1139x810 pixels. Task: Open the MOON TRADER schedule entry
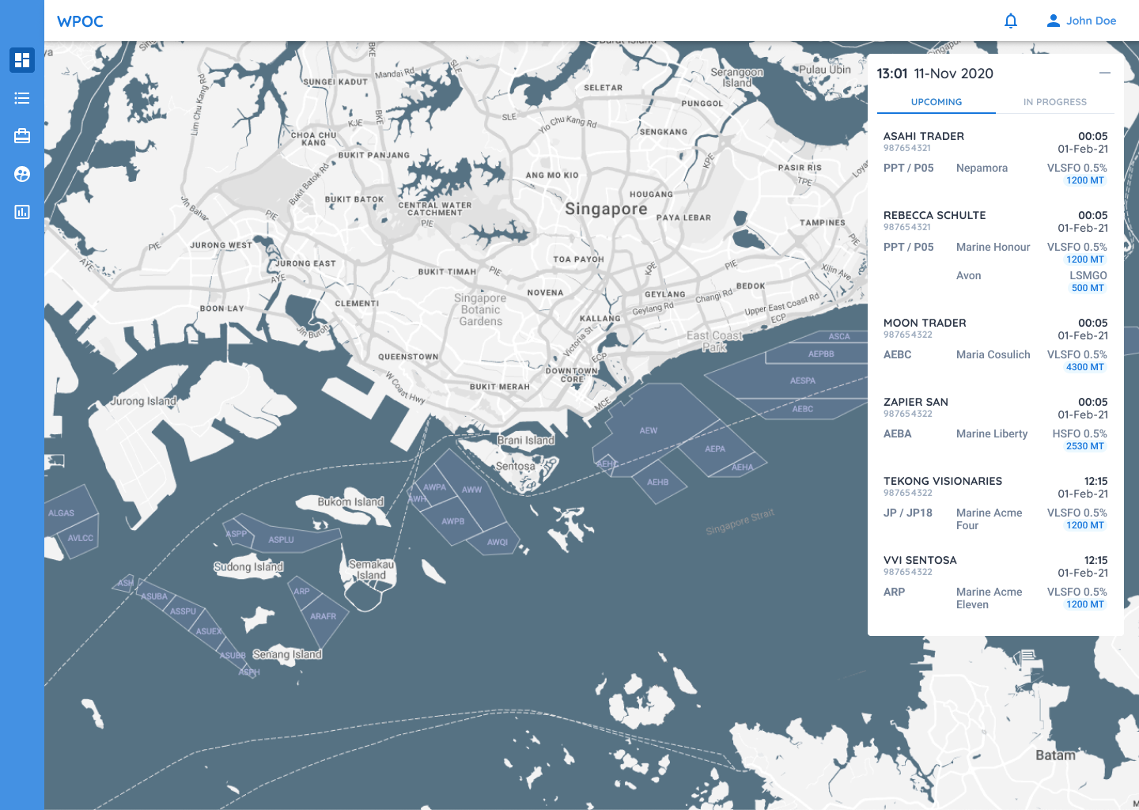click(x=925, y=323)
